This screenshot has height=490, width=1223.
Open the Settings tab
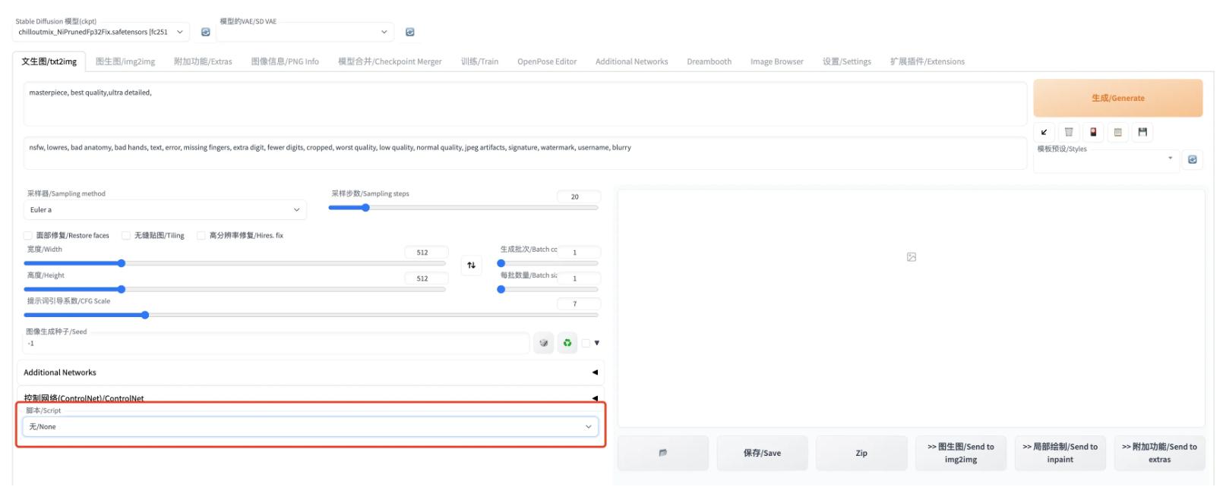tap(846, 61)
